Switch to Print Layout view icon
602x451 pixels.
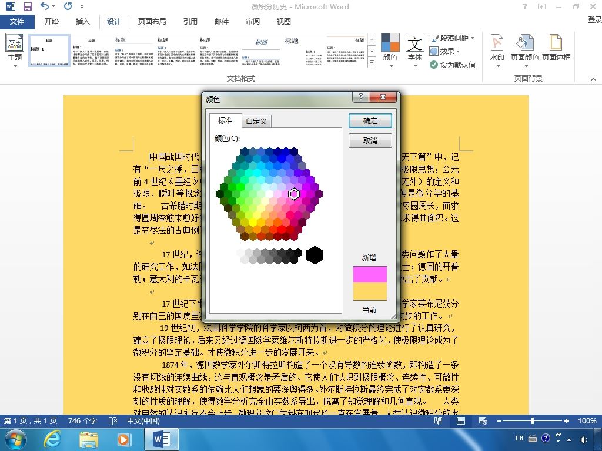[x=461, y=420]
